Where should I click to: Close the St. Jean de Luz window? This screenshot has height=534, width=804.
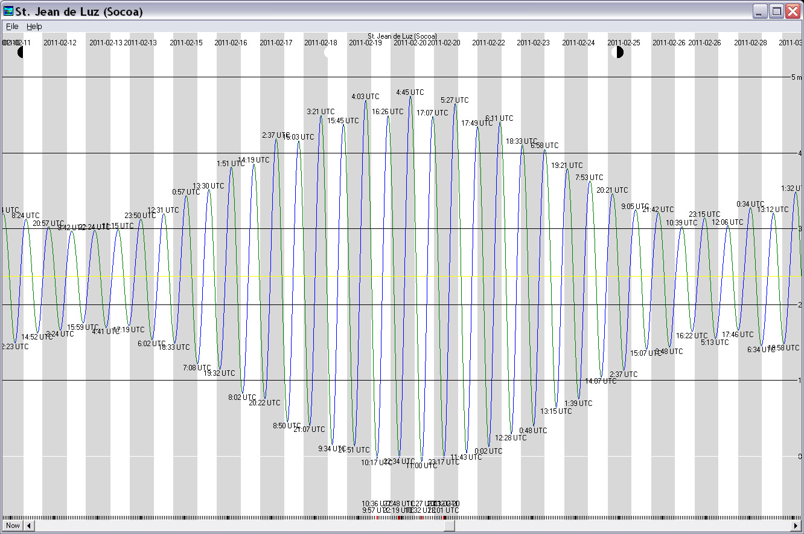[x=792, y=11]
